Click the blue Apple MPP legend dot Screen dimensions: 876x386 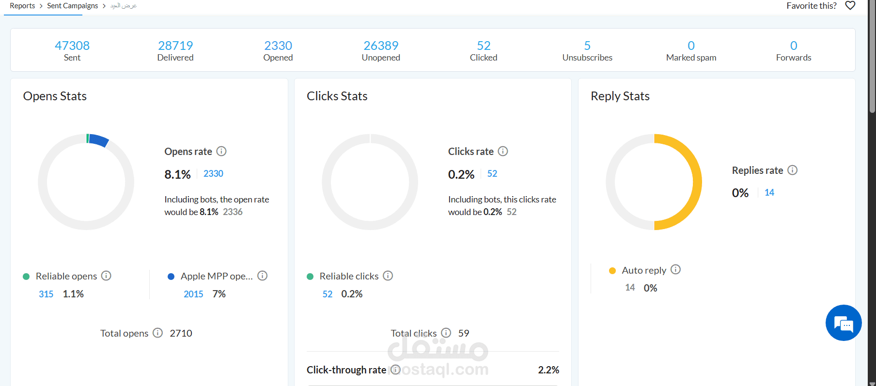(x=171, y=277)
